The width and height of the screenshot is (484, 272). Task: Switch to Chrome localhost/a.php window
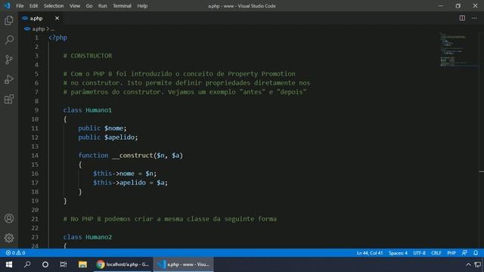click(x=123, y=264)
